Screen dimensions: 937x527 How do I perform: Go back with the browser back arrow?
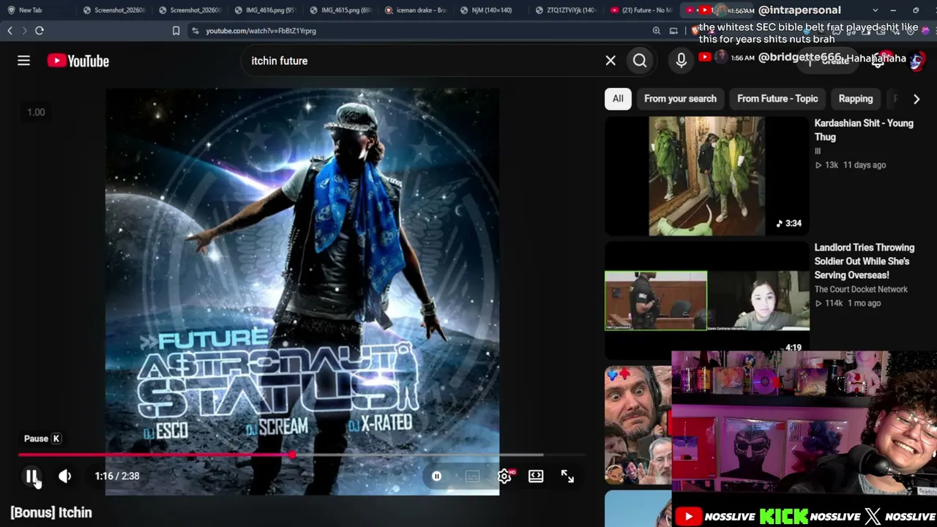[x=10, y=31]
